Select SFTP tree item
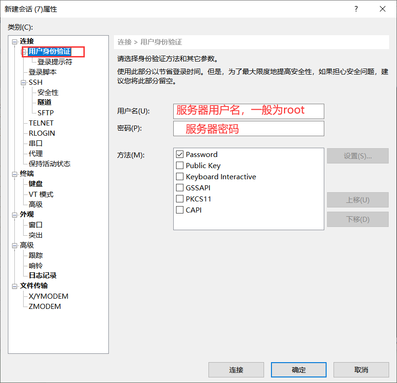The width and height of the screenshot is (397, 383). pos(45,113)
